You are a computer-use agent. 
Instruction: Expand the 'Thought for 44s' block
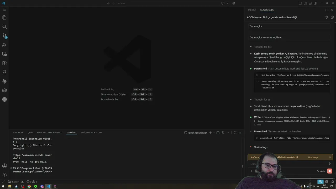262,47
